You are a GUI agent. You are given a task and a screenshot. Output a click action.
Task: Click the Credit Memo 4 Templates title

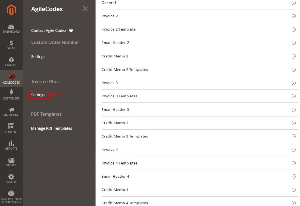click(125, 203)
